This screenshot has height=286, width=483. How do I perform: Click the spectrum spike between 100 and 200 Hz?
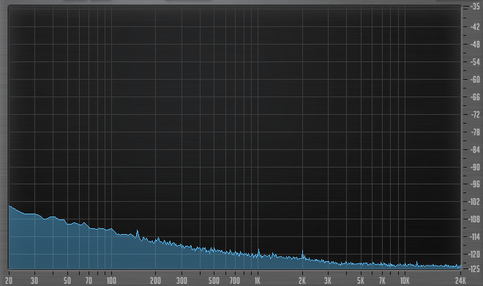pyautogui.click(x=138, y=234)
